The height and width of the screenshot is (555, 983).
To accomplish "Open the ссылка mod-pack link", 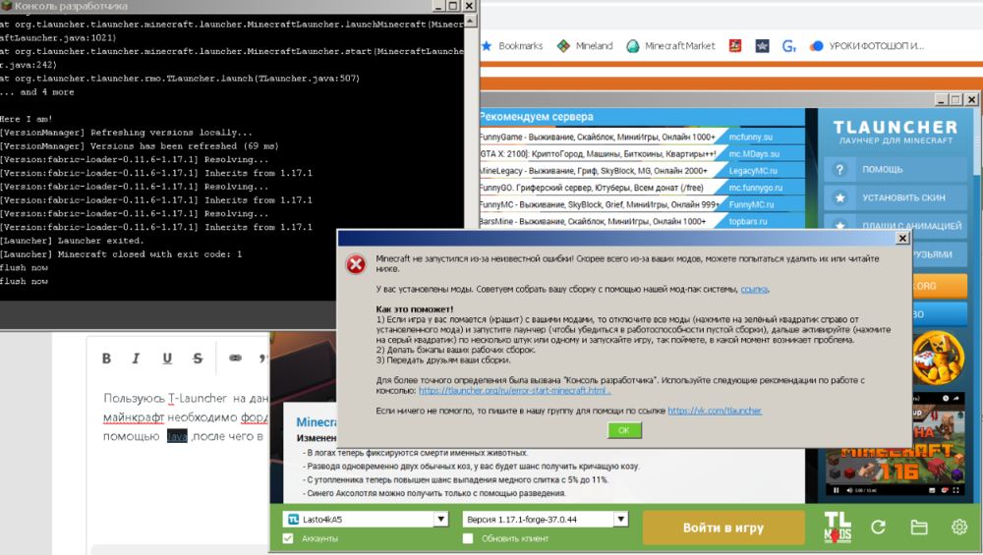I will [x=754, y=290].
